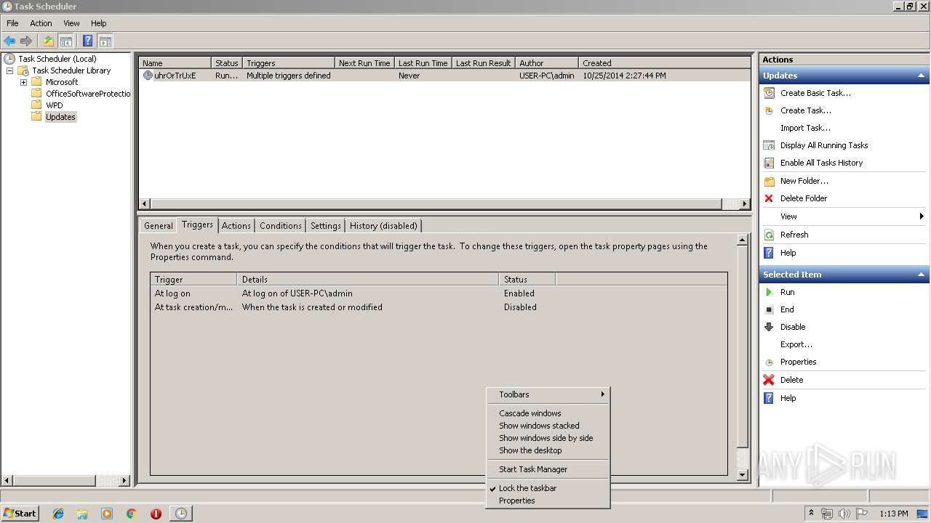Switch to the General tab
Screen dimensions: 931x523
159,226
